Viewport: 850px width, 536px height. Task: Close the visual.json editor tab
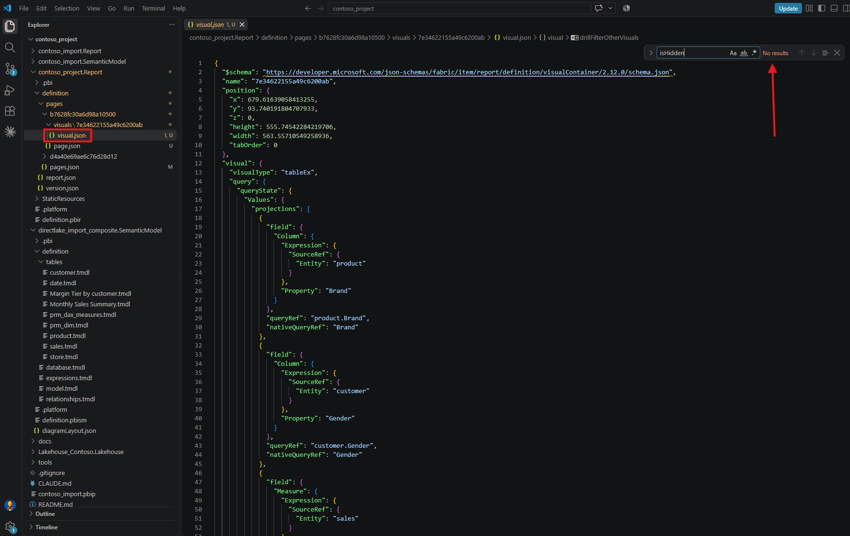[242, 24]
